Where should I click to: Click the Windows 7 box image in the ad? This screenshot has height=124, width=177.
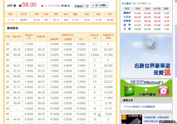click(129, 91)
